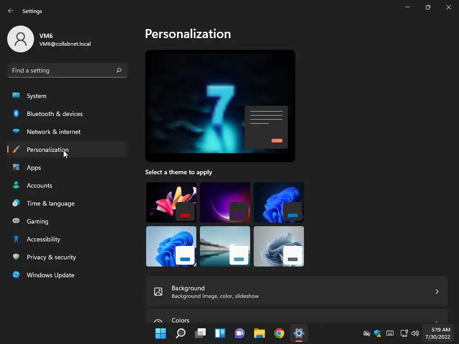
Task: Apply the blue bloom light theme
Action: pos(171,246)
